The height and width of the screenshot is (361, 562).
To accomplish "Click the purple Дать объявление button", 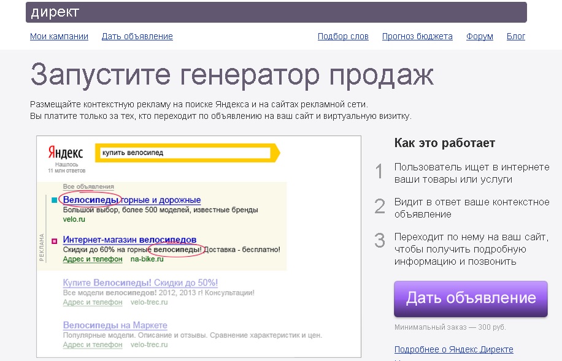I will pos(471,298).
